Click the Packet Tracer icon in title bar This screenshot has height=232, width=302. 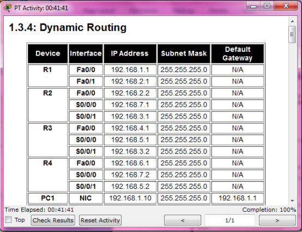tap(8, 8)
